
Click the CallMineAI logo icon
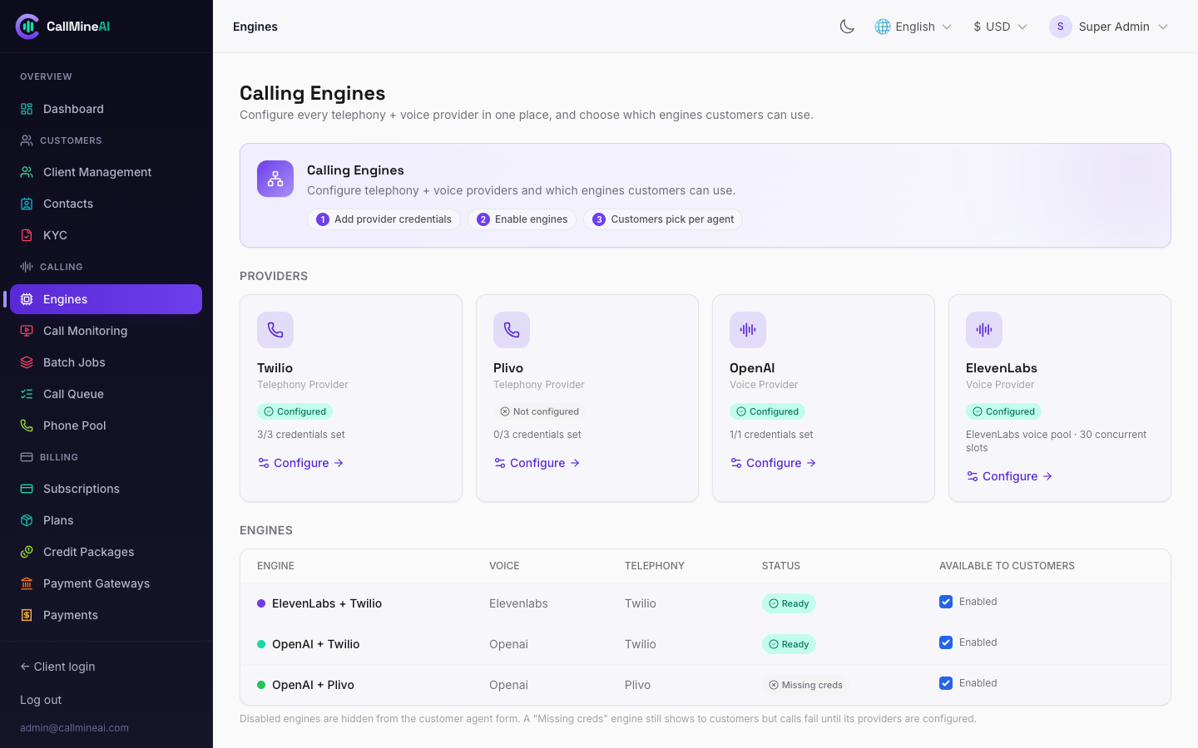(x=27, y=27)
